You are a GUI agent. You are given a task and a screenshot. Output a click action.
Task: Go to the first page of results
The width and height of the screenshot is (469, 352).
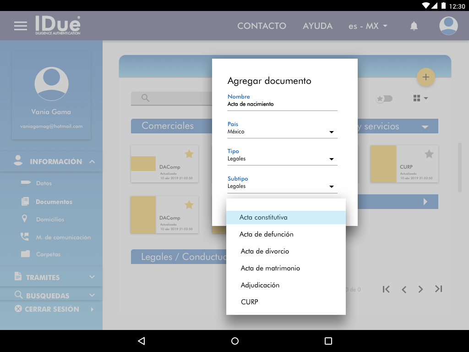(386, 289)
